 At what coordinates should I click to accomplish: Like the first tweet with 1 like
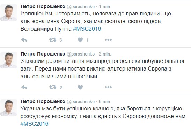tap(80, 40)
